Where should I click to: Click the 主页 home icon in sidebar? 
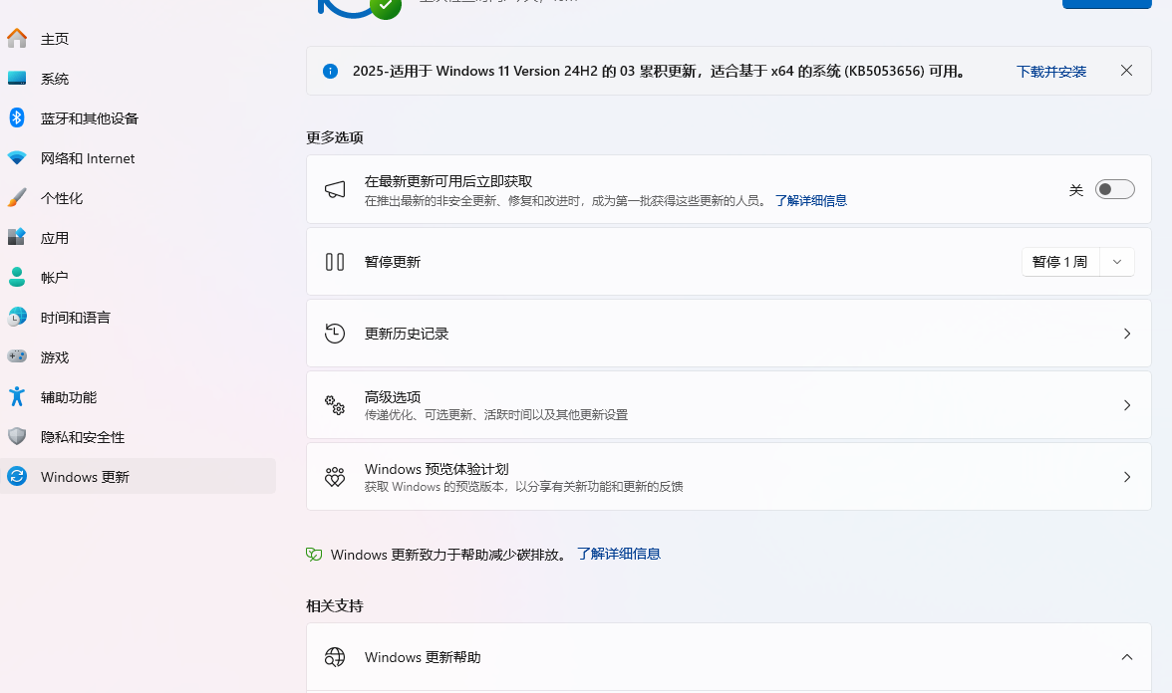(x=16, y=38)
